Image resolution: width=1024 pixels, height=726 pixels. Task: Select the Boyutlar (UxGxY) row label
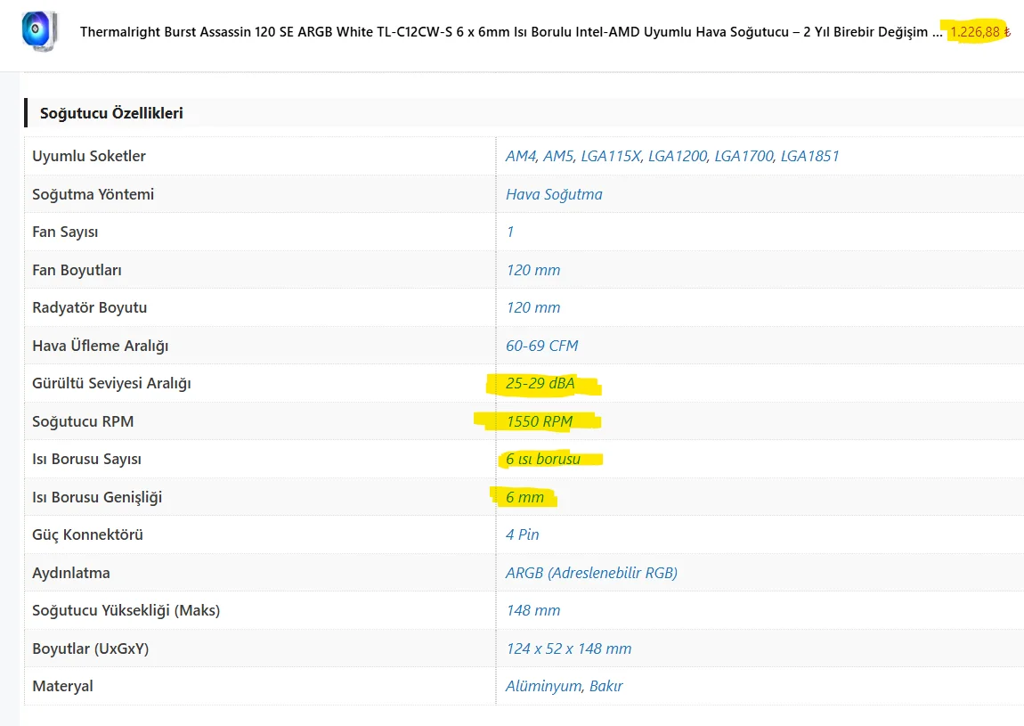pos(90,649)
